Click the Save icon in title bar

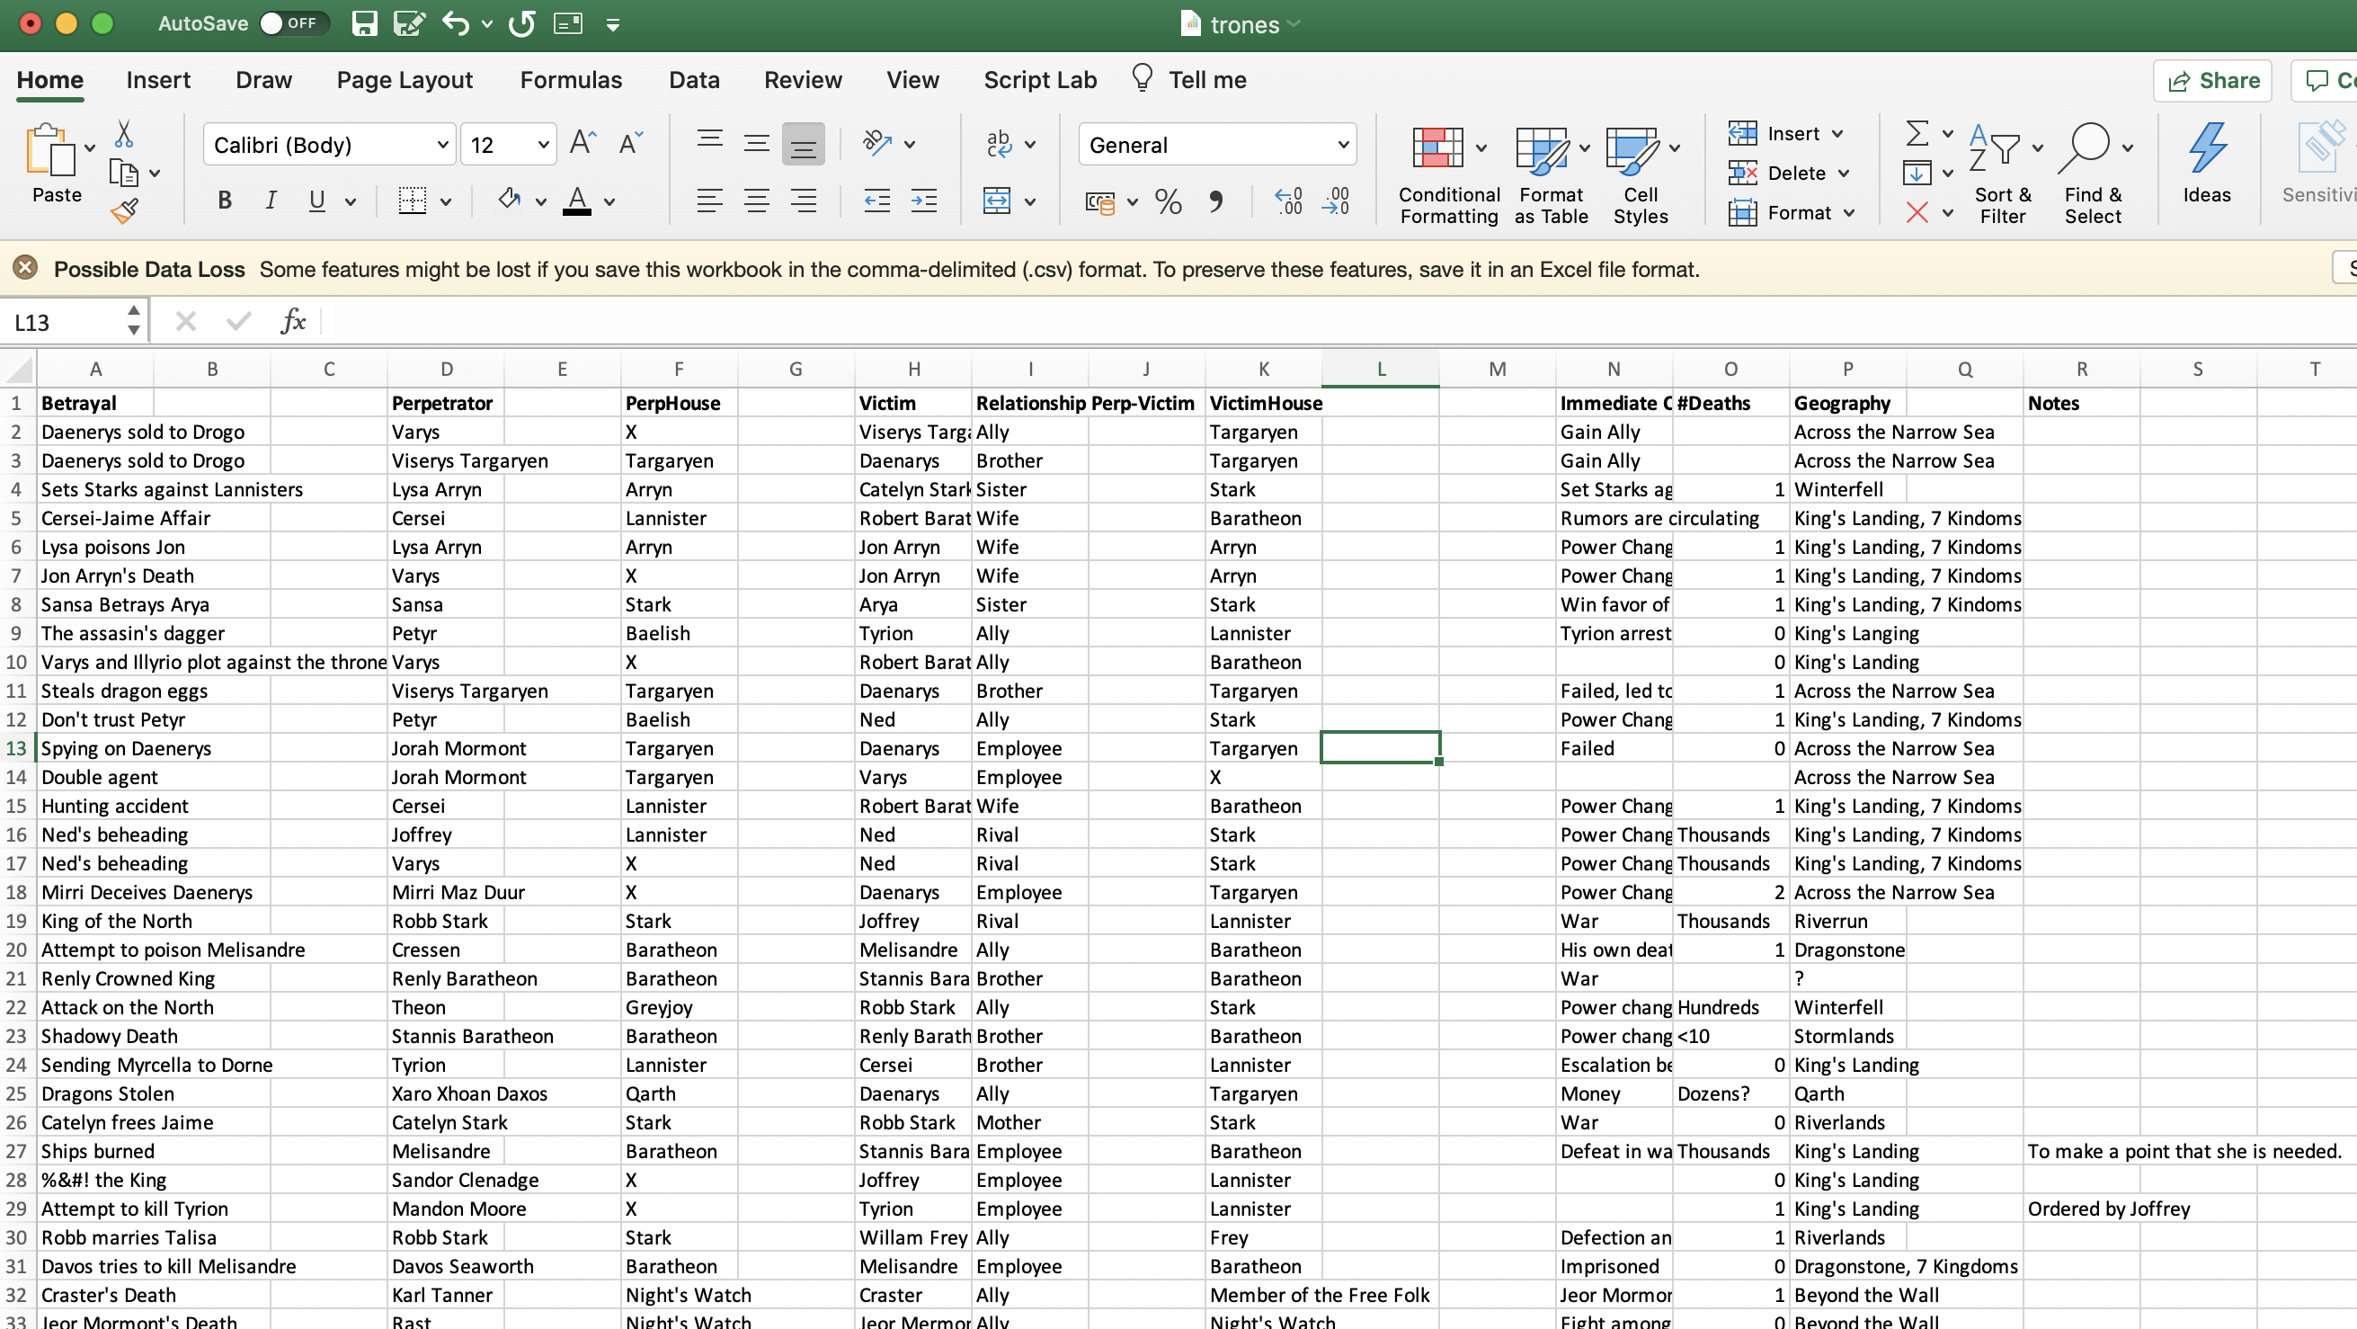tap(364, 22)
